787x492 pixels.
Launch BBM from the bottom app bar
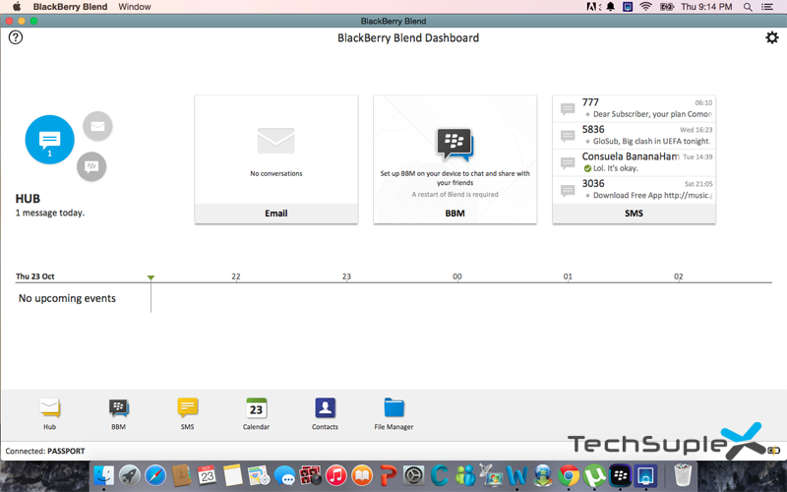tap(118, 412)
